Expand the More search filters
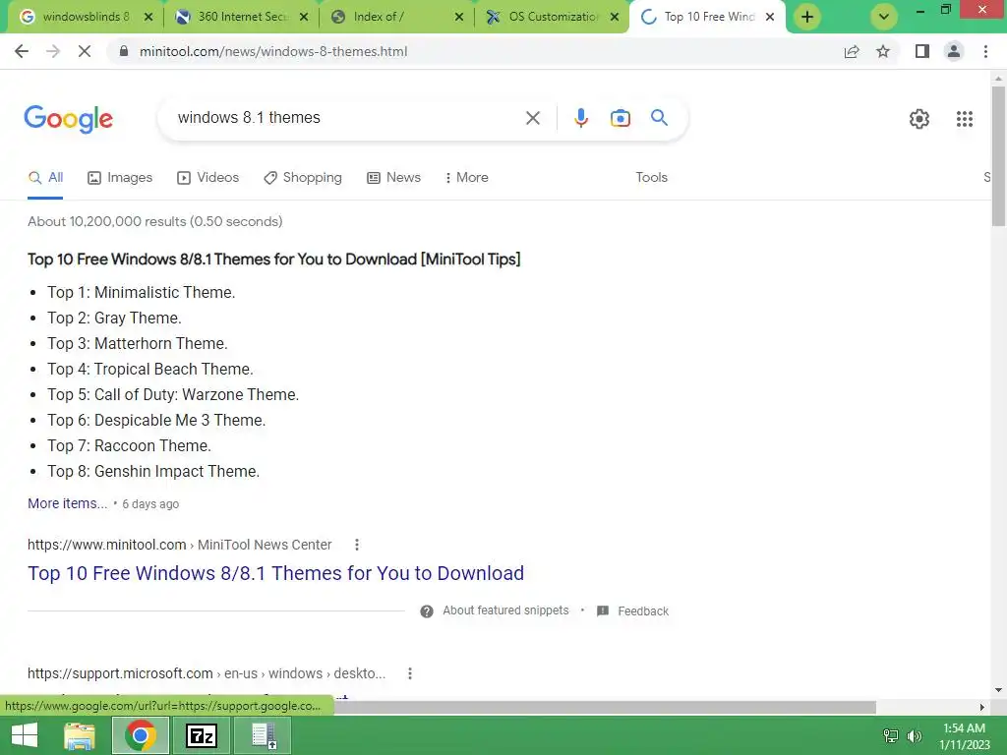The image size is (1007, 755). (467, 178)
